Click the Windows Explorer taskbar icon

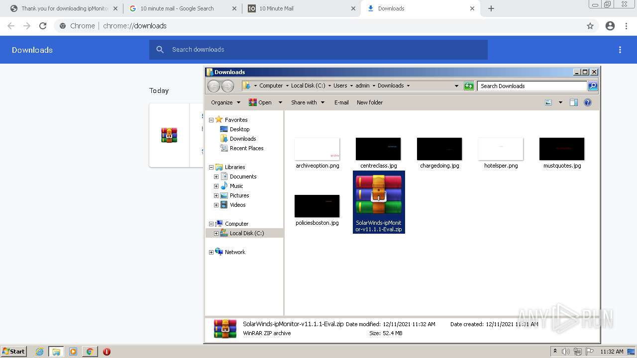[x=56, y=352]
